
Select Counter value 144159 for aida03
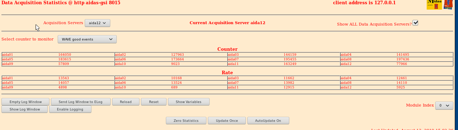[x=290, y=55]
